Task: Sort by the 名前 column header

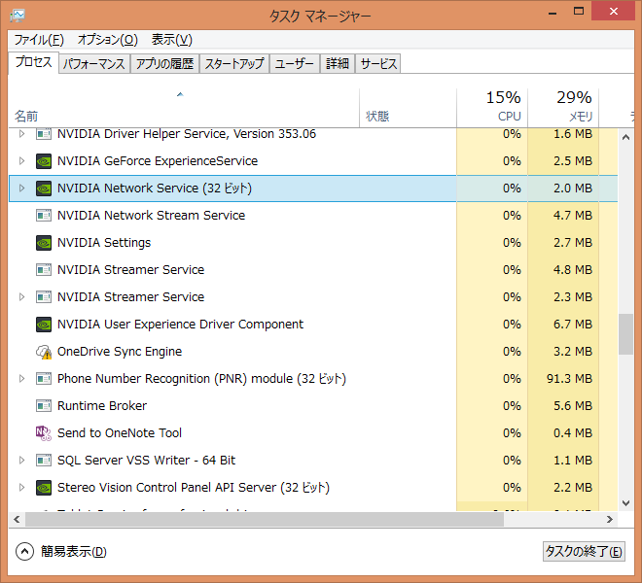Action: [184, 108]
